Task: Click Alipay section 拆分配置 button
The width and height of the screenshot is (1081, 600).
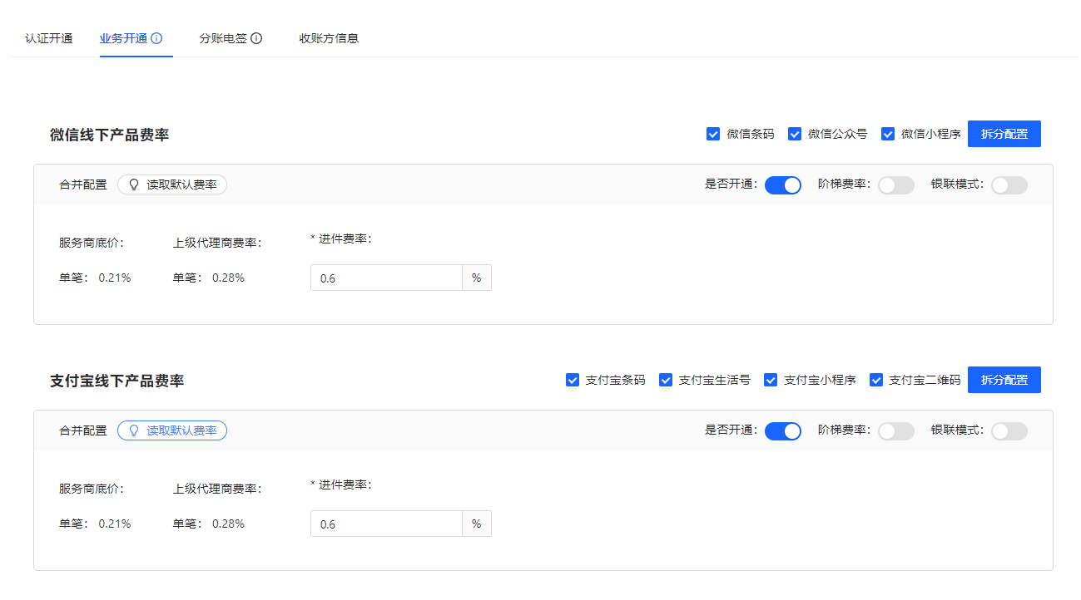Action: pyautogui.click(x=1004, y=380)
